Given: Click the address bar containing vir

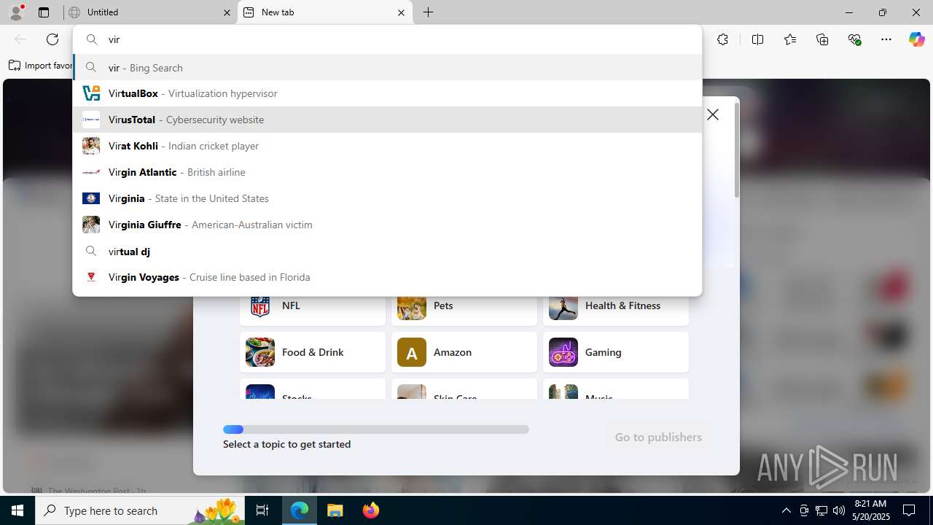Looking at the screenshot, I should click(x=387, y=39).
